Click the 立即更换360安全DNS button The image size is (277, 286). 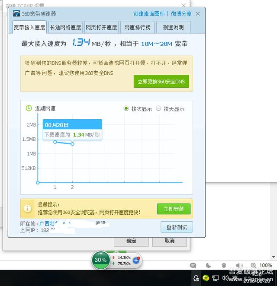[x=161, y=81]
